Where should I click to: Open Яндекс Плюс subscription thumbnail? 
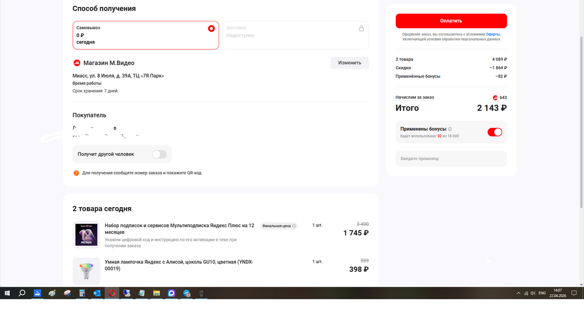[x=86, y=235]
